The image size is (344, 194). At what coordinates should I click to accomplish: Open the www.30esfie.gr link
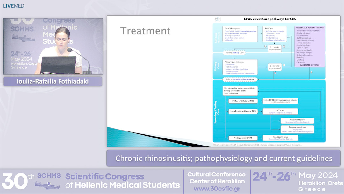[217, 189]
